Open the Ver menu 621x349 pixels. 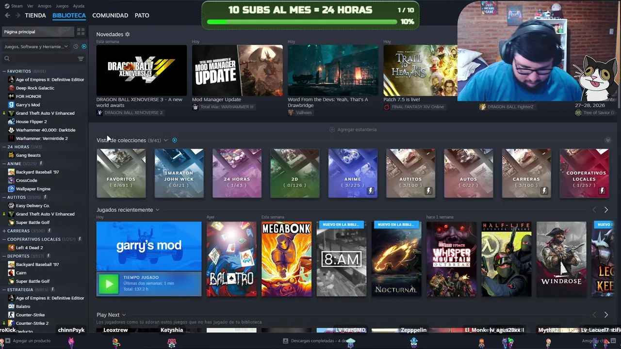pos(30,6)
